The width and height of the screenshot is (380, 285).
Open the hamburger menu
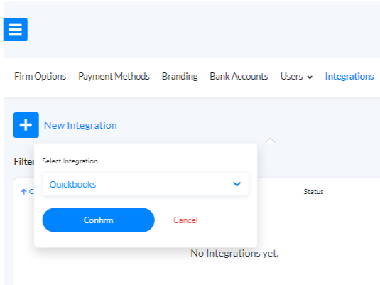[x=15, y=29]
